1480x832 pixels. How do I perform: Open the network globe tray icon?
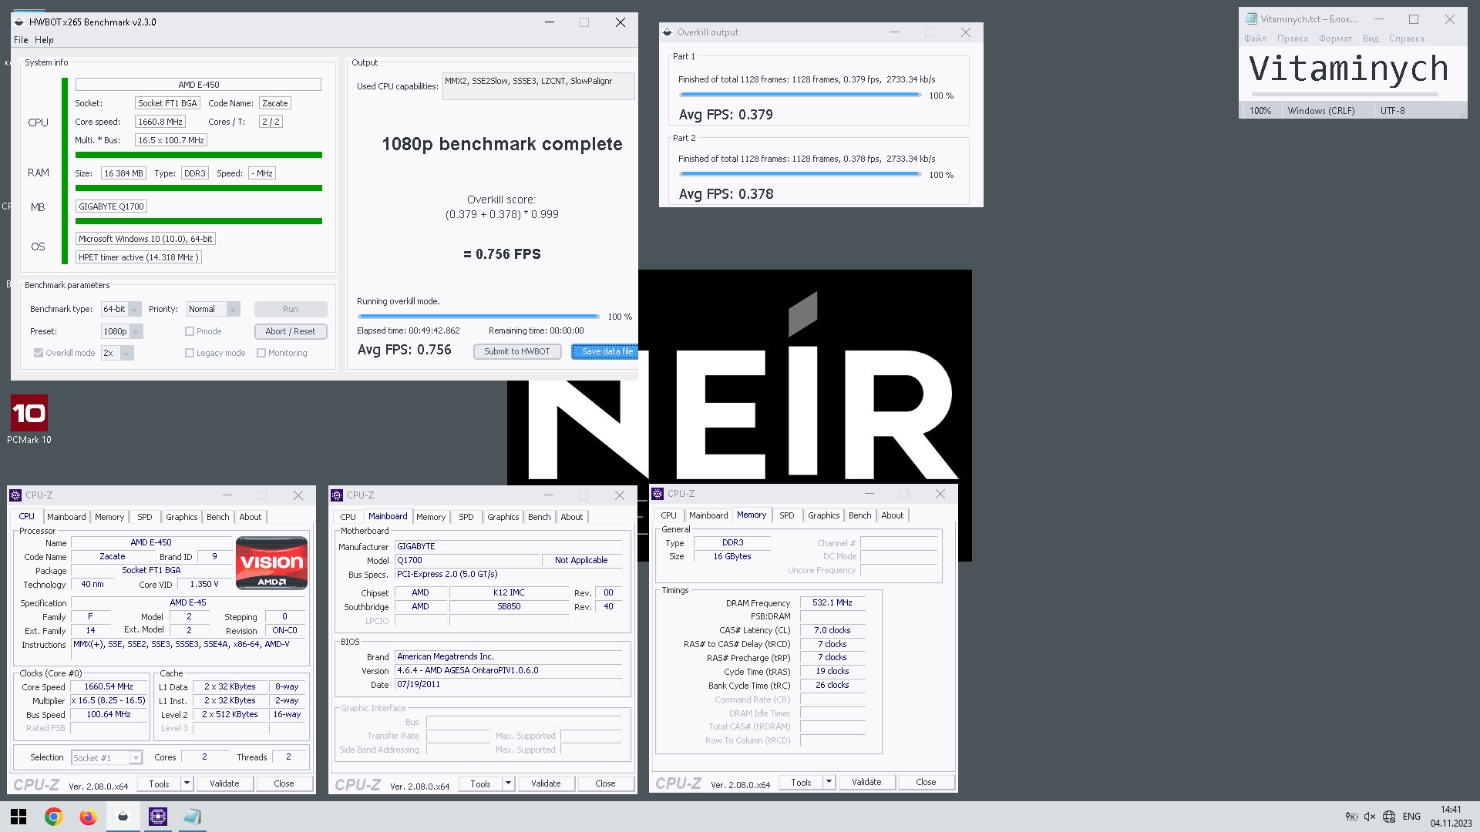pyautogui.click(x=1389, y=817)
